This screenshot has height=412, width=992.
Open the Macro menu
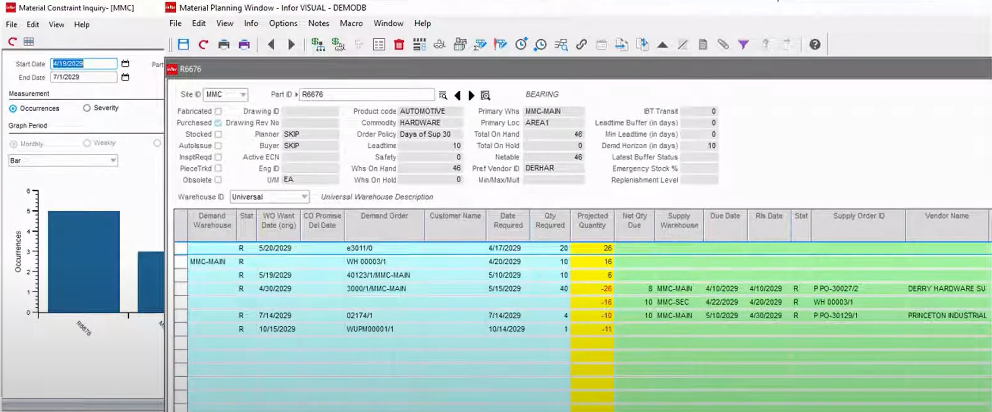[350, 23]
